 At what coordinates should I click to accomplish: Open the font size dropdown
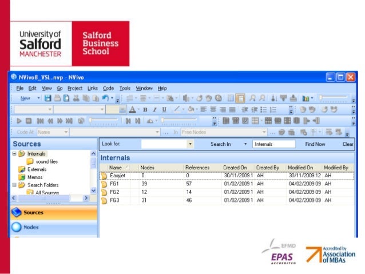click(122, 109)
